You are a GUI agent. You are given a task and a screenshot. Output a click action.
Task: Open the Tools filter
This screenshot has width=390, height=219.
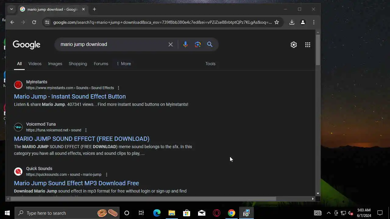tap(210, 64)
